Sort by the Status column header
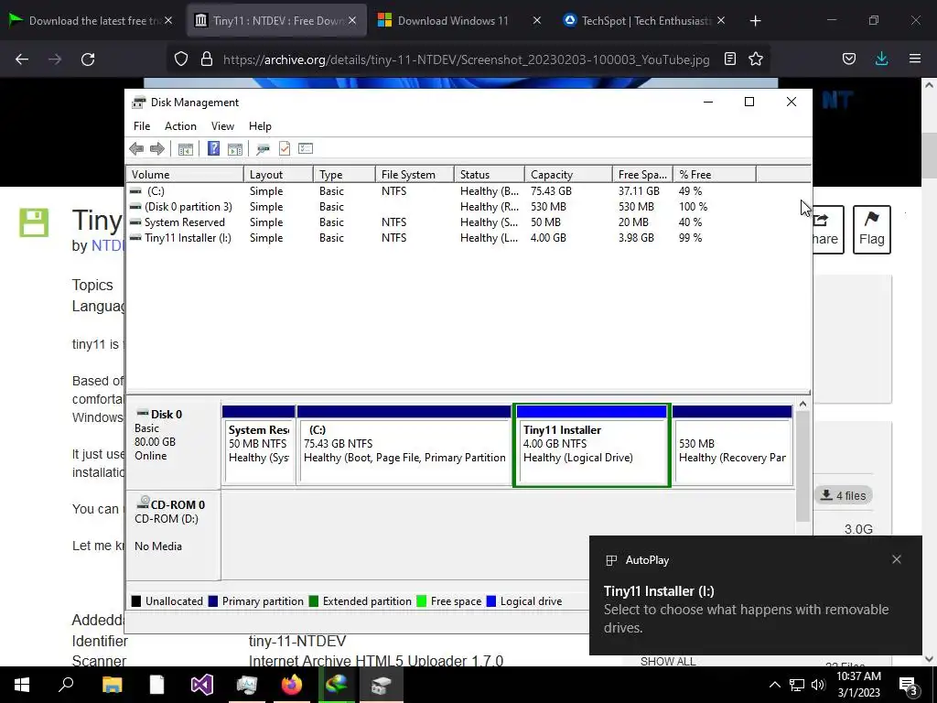 [x=490, y=175]
